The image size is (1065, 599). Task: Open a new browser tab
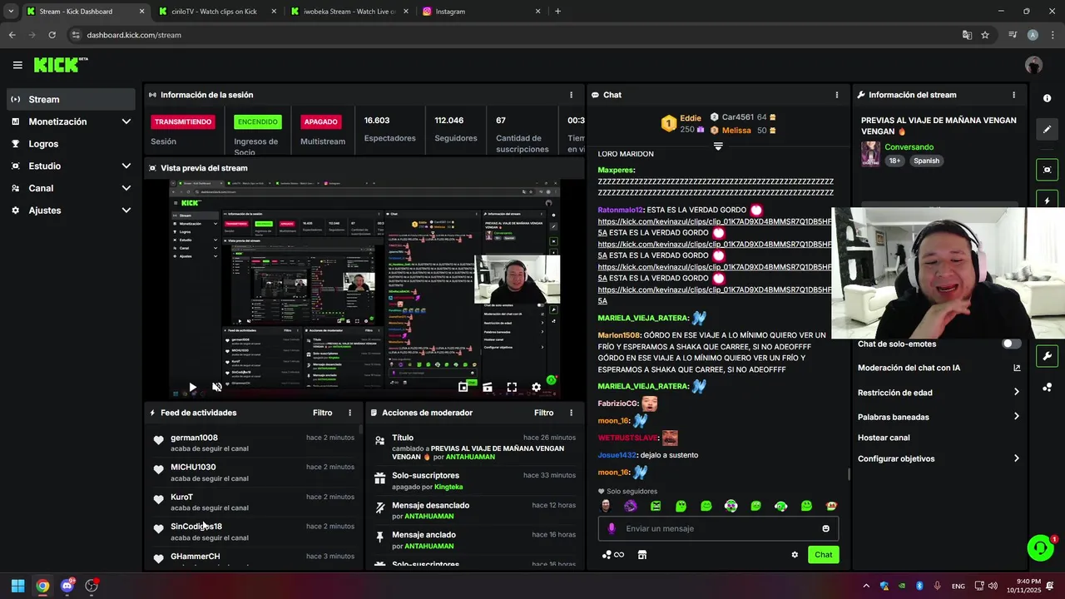(557, 12)
